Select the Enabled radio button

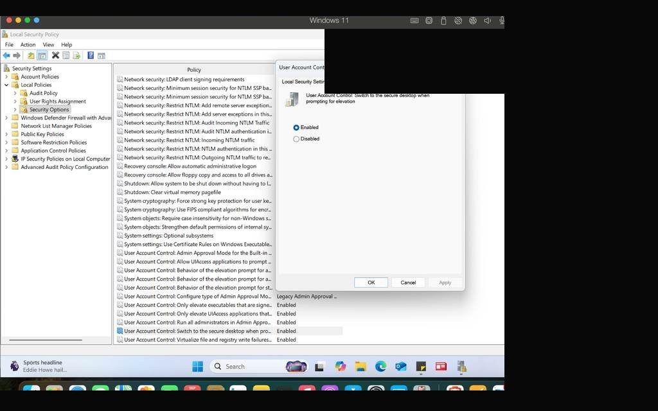pos(296,128)
